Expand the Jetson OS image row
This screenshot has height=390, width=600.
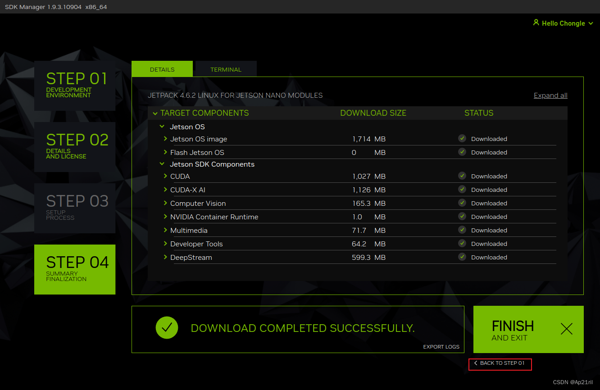coord(165,139)
